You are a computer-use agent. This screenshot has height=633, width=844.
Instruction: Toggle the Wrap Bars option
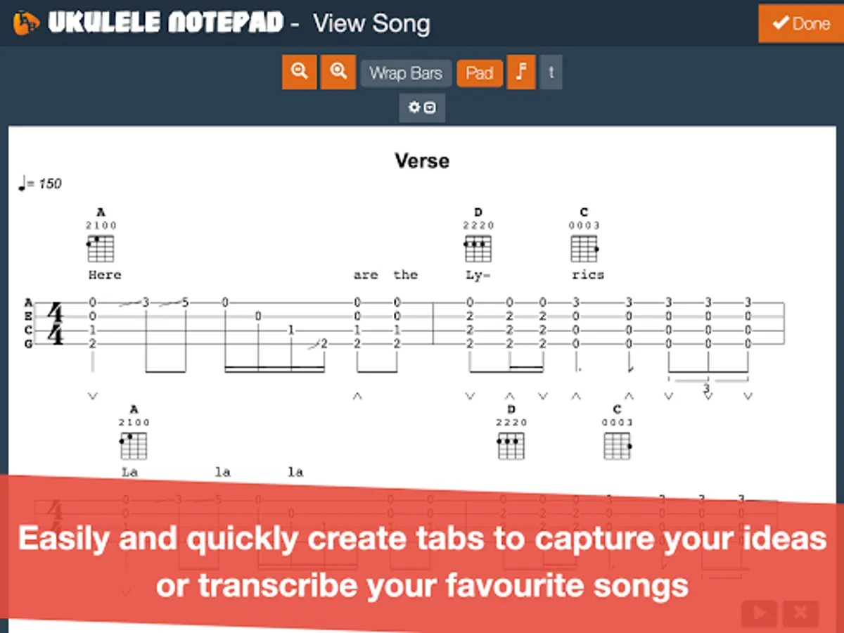pos(406,73)
